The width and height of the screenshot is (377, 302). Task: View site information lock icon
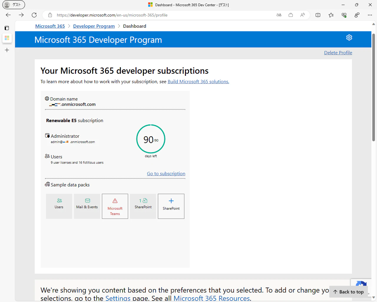[50, 15]
